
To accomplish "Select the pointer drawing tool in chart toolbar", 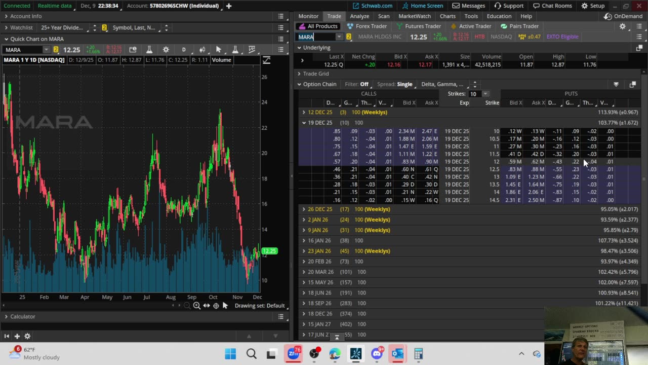I will click(219, 50).
